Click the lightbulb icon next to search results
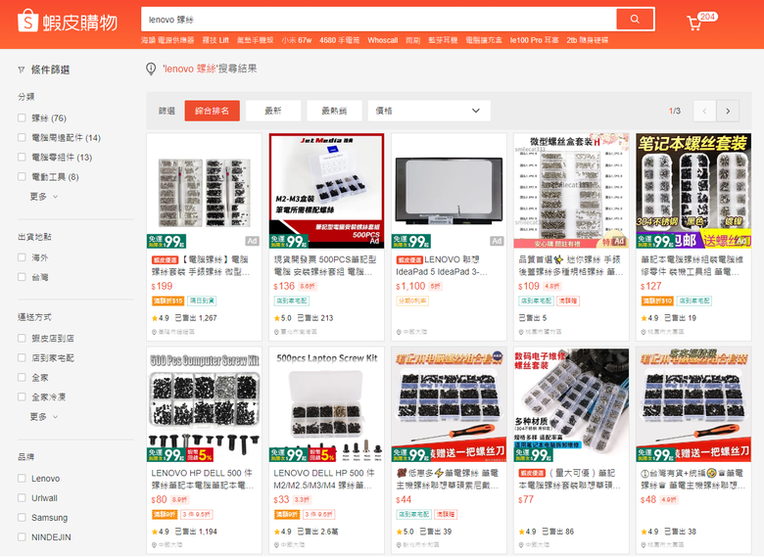Image resolution: width=764 pixels, height=558 pixels. (151, 69)
